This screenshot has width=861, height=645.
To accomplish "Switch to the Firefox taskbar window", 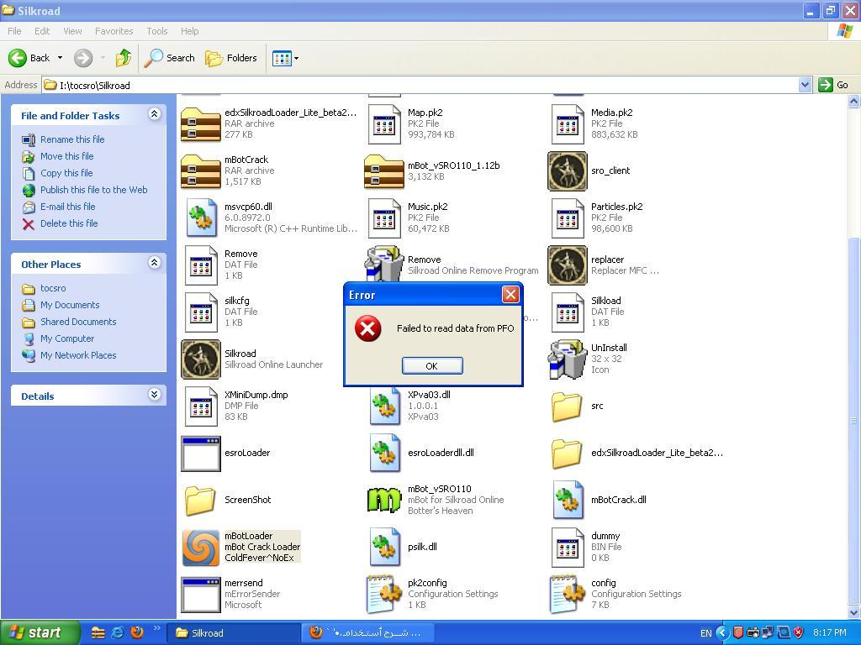I will tap(368, 633).
